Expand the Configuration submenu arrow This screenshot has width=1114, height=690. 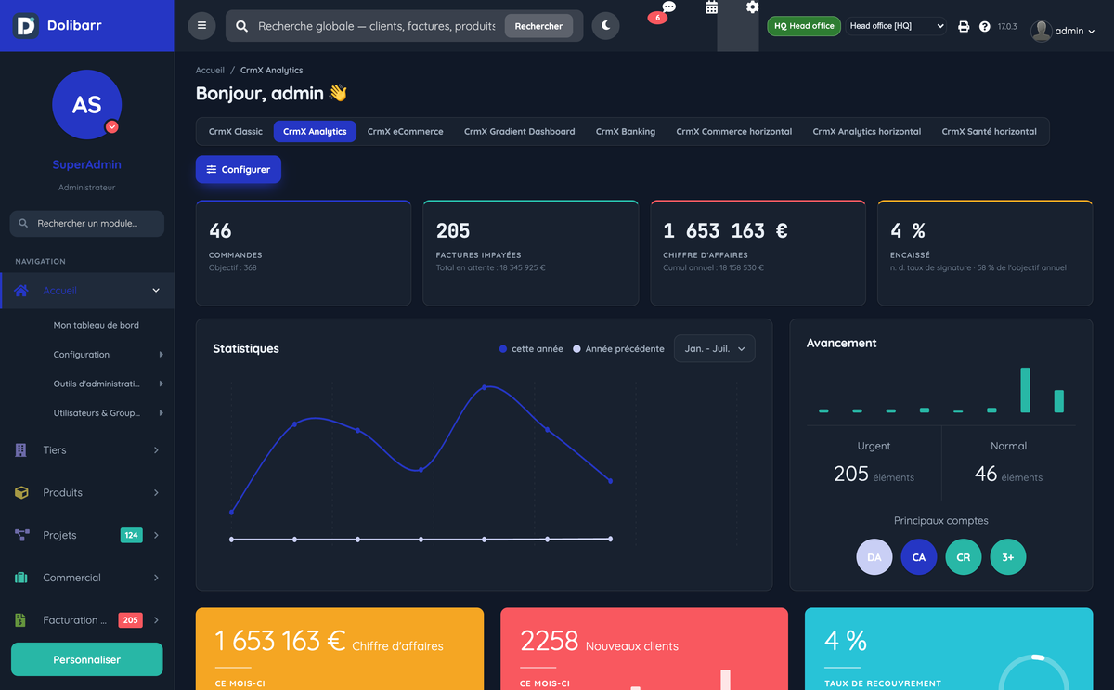[x=162, y=355]
